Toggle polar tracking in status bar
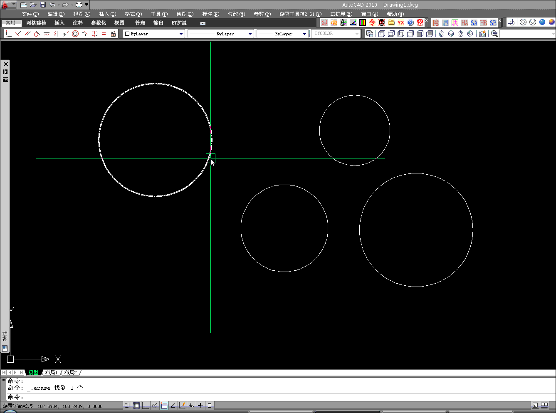The height and width of the screenshot is (413, 556). point(155,406)
